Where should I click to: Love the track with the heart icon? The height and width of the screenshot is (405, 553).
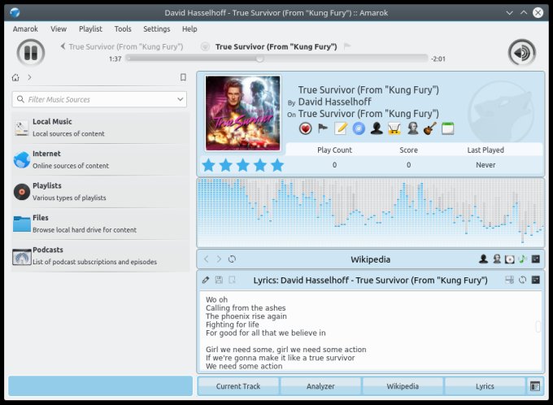pos(306,128)
